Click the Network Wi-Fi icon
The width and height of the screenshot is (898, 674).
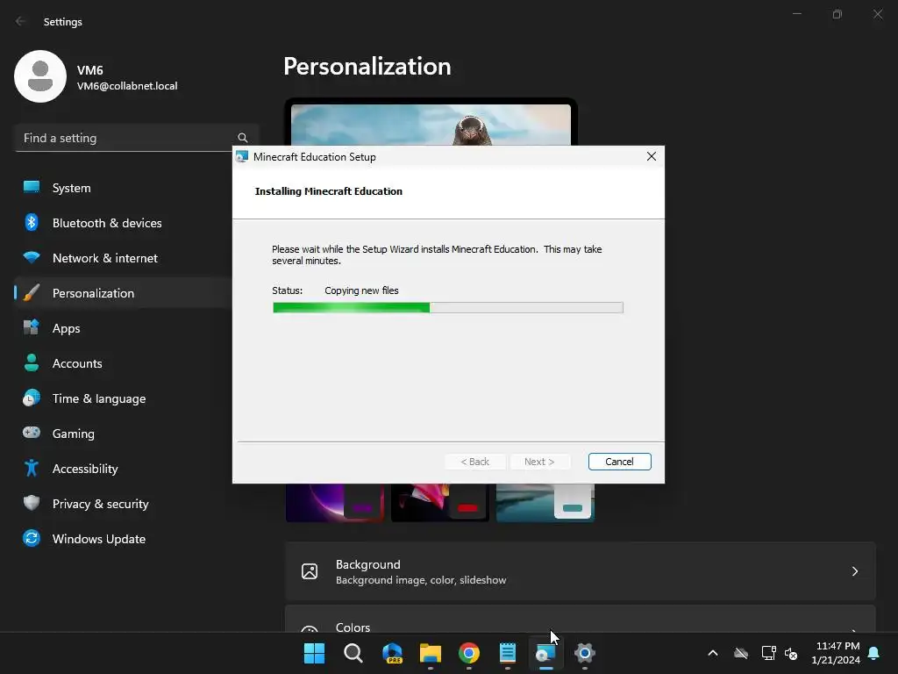click(x=32, y=257)
